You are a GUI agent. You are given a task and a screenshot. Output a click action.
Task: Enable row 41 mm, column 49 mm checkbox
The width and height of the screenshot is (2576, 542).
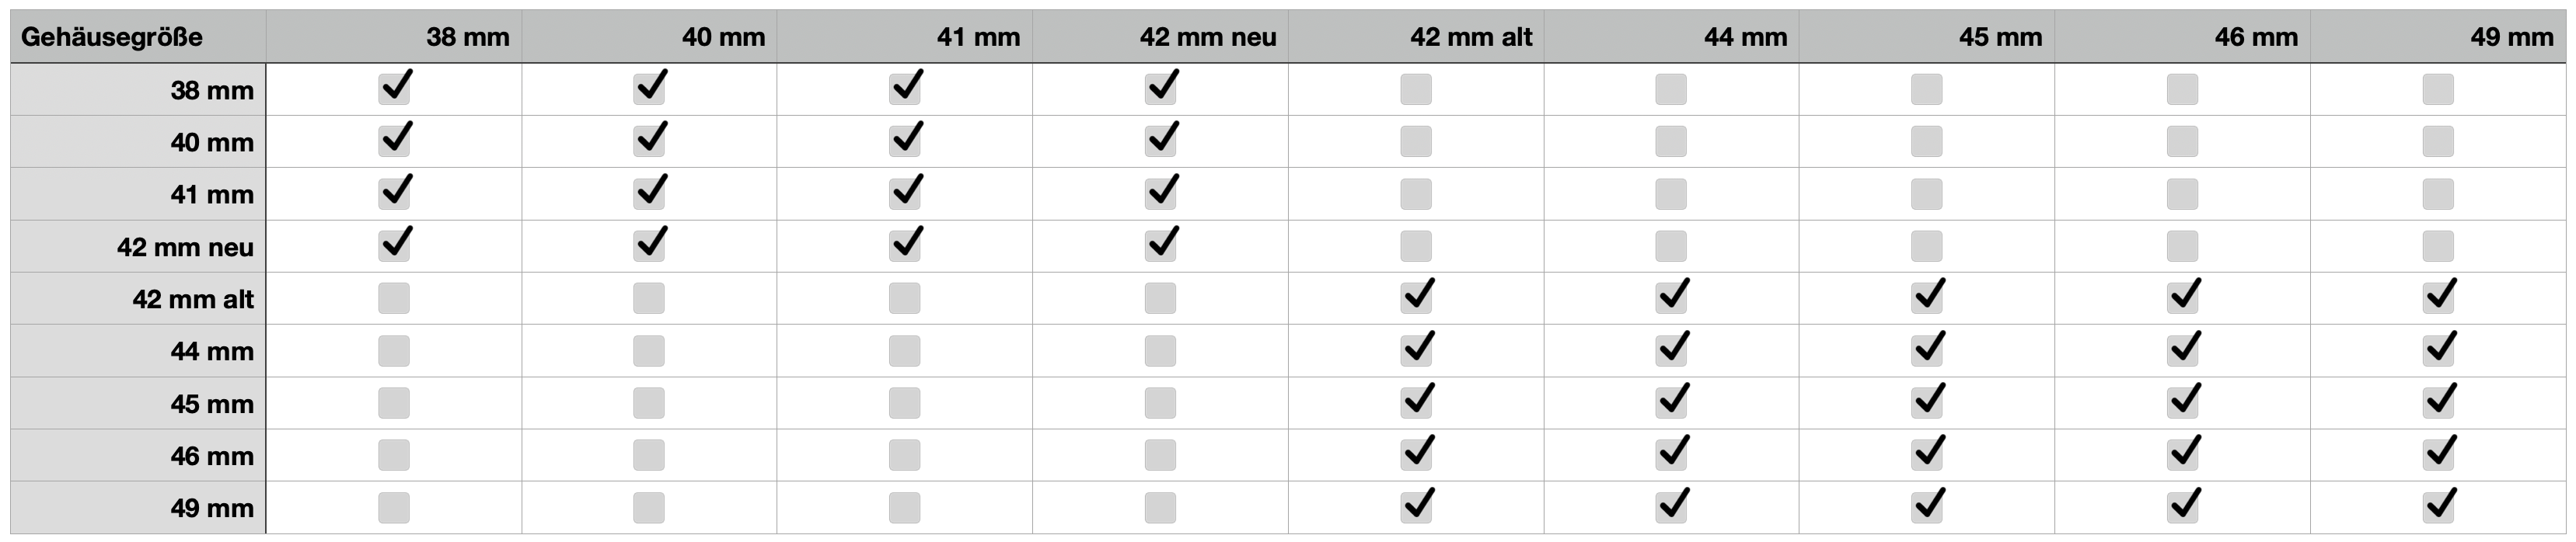pos(2437,193)
